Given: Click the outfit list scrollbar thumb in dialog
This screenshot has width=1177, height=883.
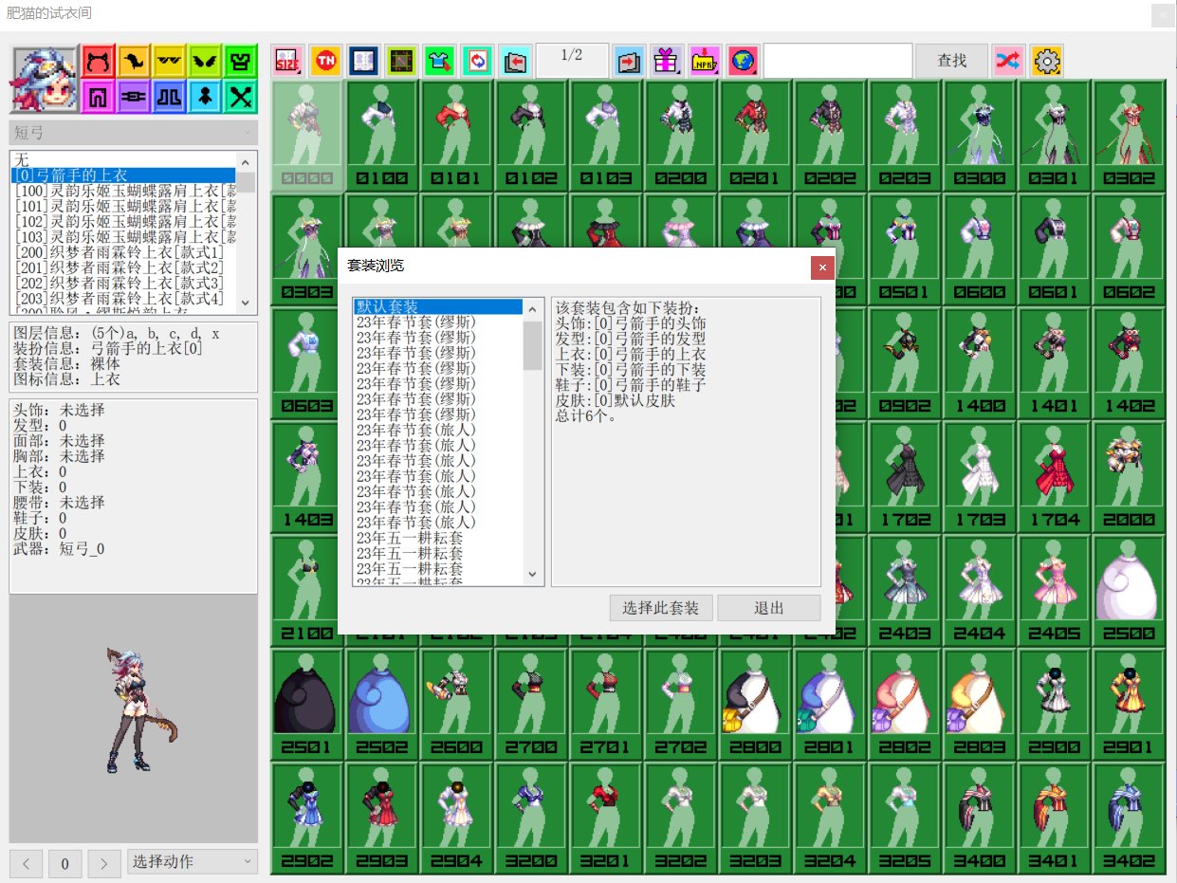Looking at the screenshot, I should pos(532,344).
